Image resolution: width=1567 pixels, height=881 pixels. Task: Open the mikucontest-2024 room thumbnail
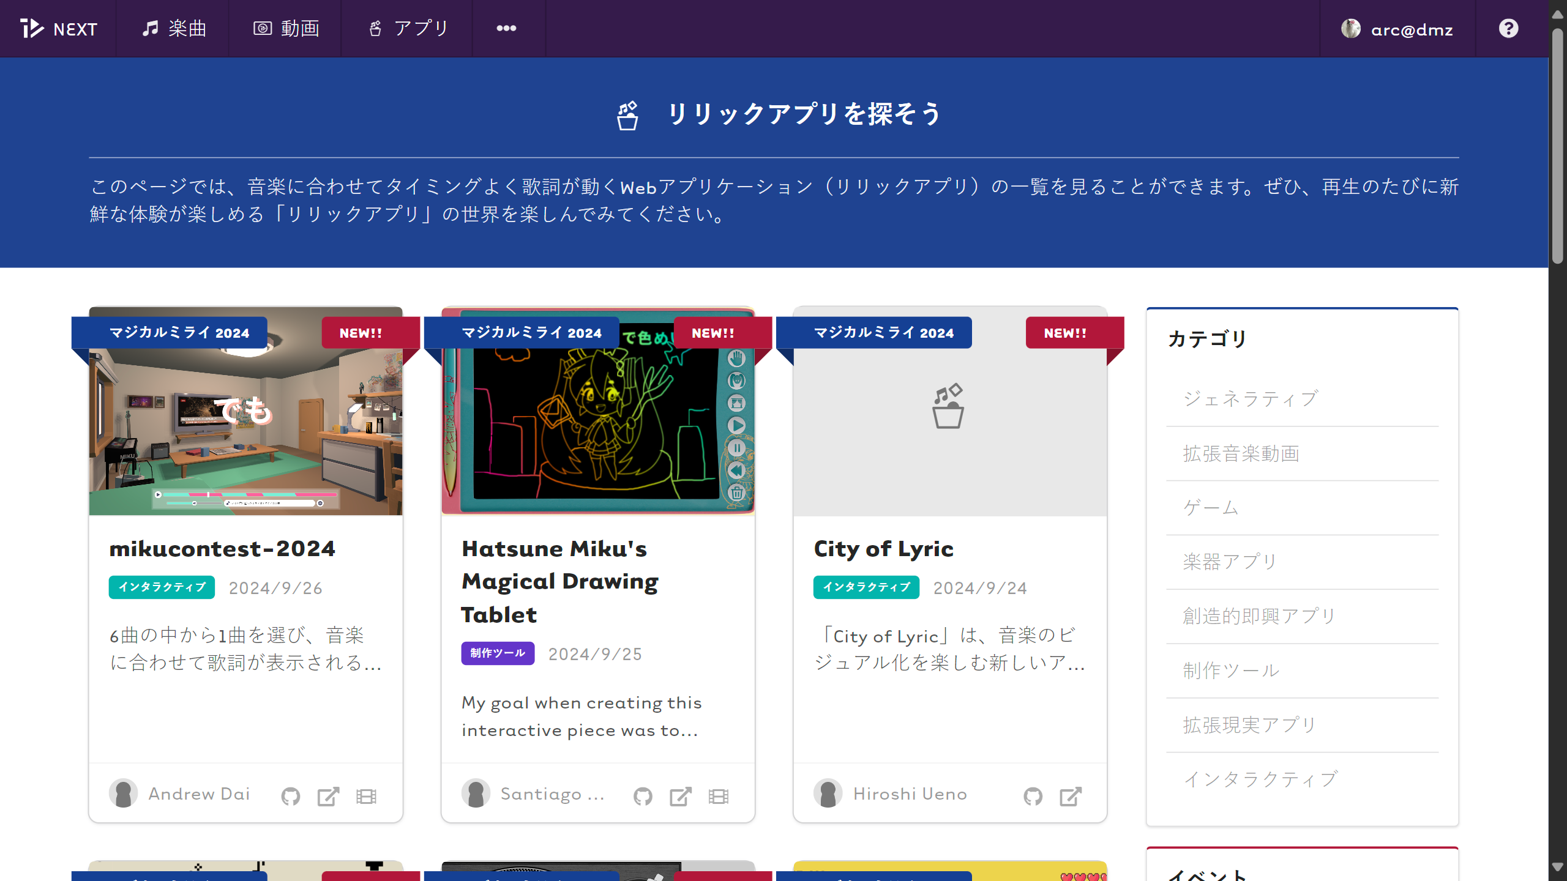coord(245,428)
